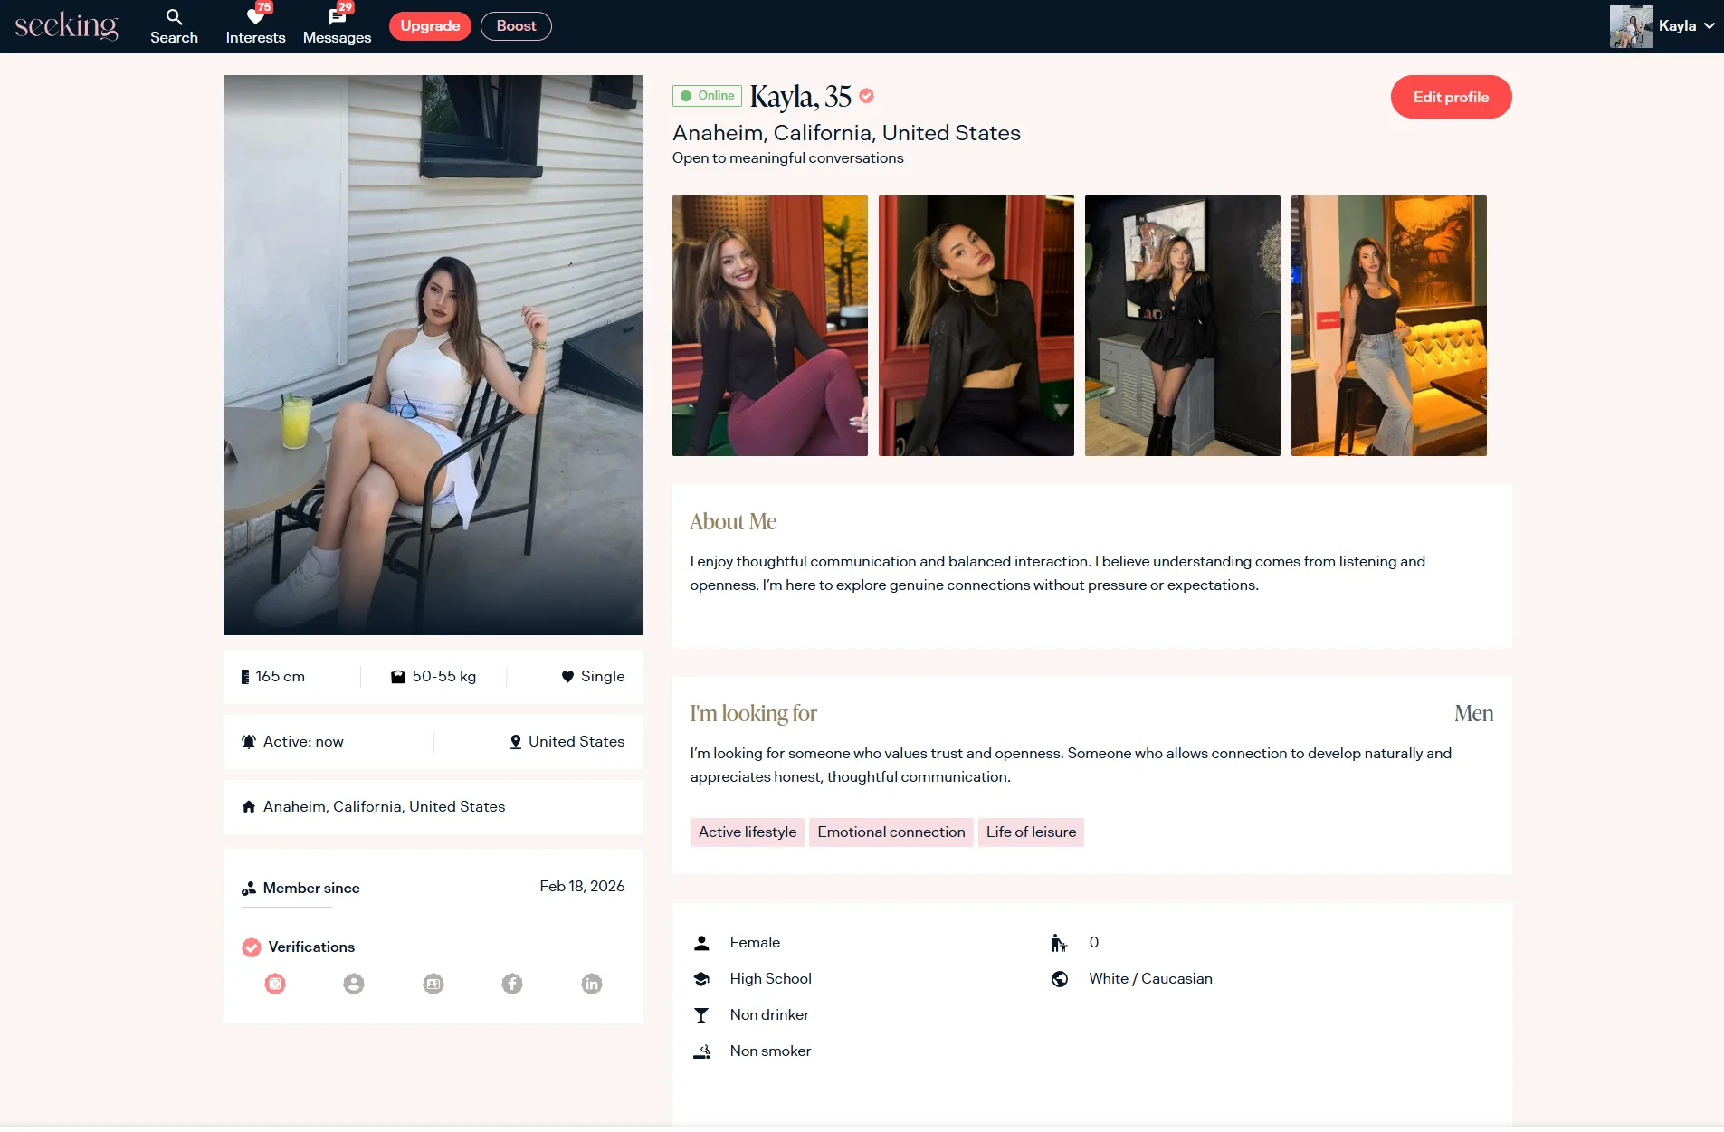Image resolution: width=1724 pixels, height=1132 pixels.
Task: Click the verified checkmark beside Kayla, 35
Action: 866,96
